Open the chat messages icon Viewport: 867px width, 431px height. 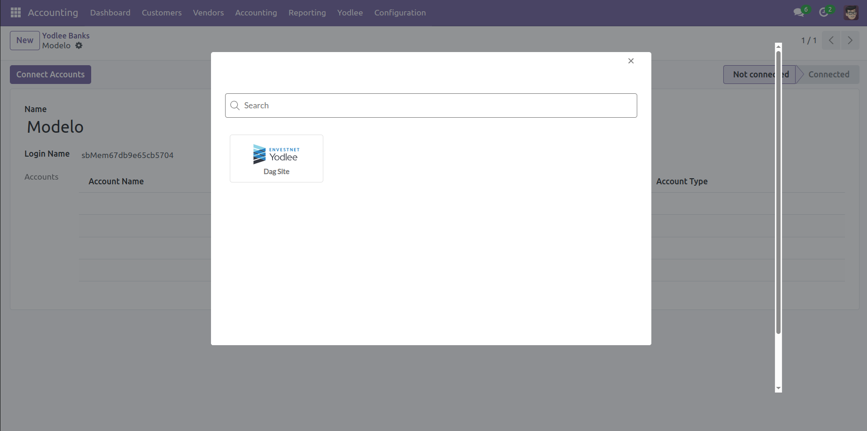(x=798, y=13)
